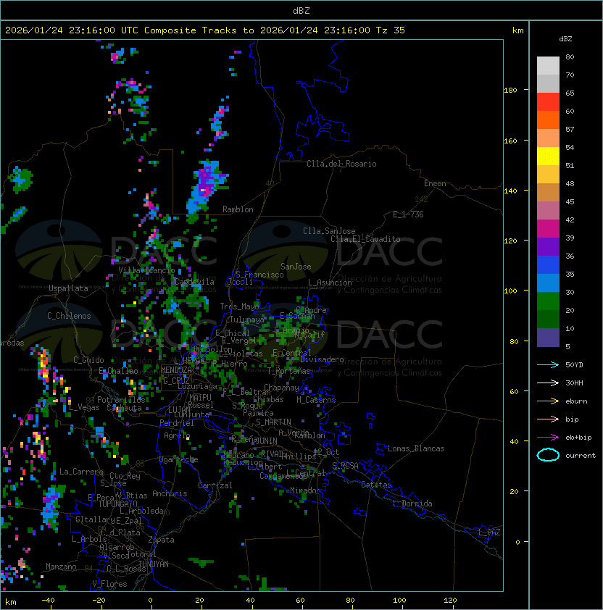Select the red swatch below 65

click(x=548, y=101)
